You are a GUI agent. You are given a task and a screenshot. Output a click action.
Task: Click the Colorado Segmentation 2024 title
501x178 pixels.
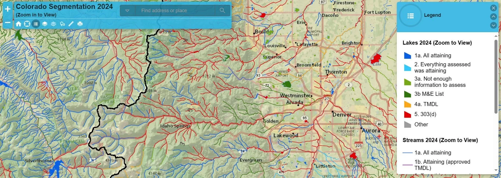[64, 6]
